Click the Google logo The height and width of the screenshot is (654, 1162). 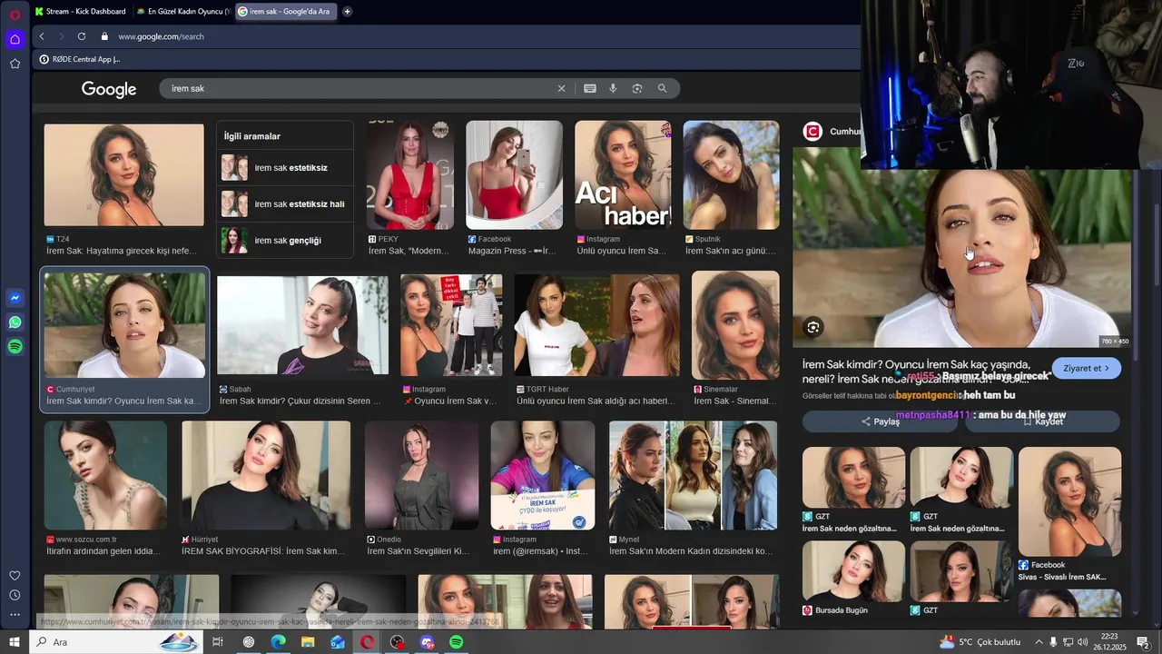click(109, 89)
